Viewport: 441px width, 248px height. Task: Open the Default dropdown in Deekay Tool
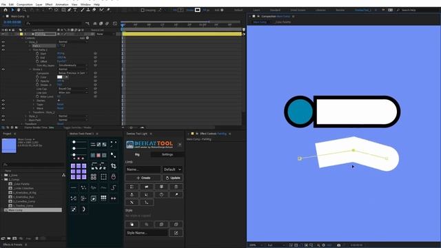(x=173, y=169)
